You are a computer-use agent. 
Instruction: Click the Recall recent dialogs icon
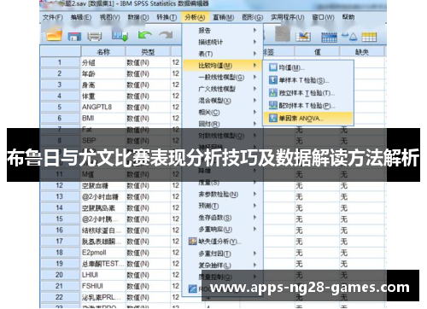(120, 36)
